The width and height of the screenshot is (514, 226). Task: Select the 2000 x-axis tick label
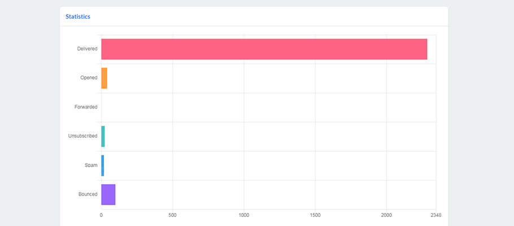pyautogui.click(x=386, y=215)
